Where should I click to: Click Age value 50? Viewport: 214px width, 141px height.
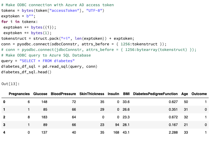pos(186,102)
